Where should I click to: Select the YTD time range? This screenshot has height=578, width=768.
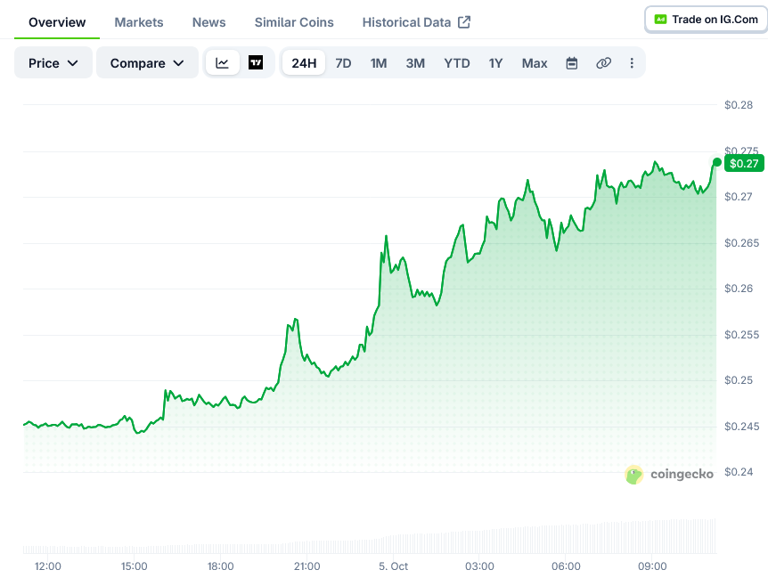pyautogui.click(x=457, y=63)
